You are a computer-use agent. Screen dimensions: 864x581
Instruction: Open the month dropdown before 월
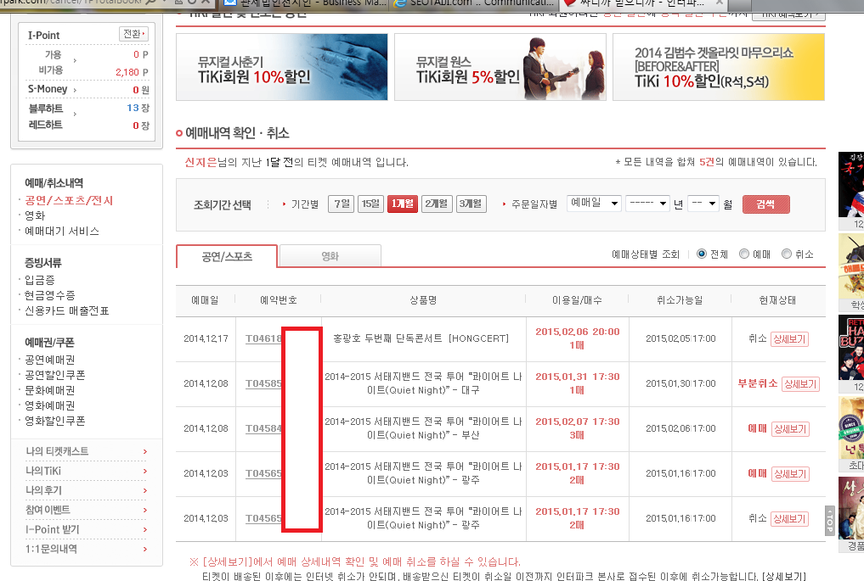pyautogui.click(x=703, y=204)
